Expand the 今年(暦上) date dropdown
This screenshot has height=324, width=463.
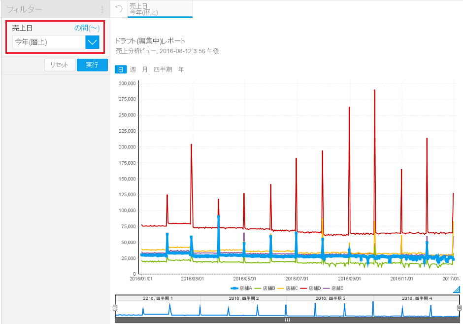(x=92, y=42)
